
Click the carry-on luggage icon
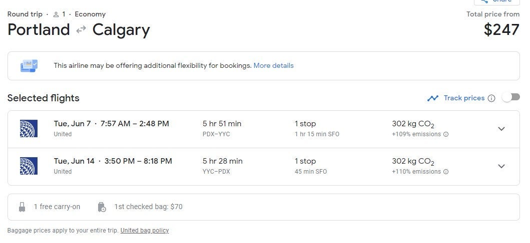coord(22,207)
